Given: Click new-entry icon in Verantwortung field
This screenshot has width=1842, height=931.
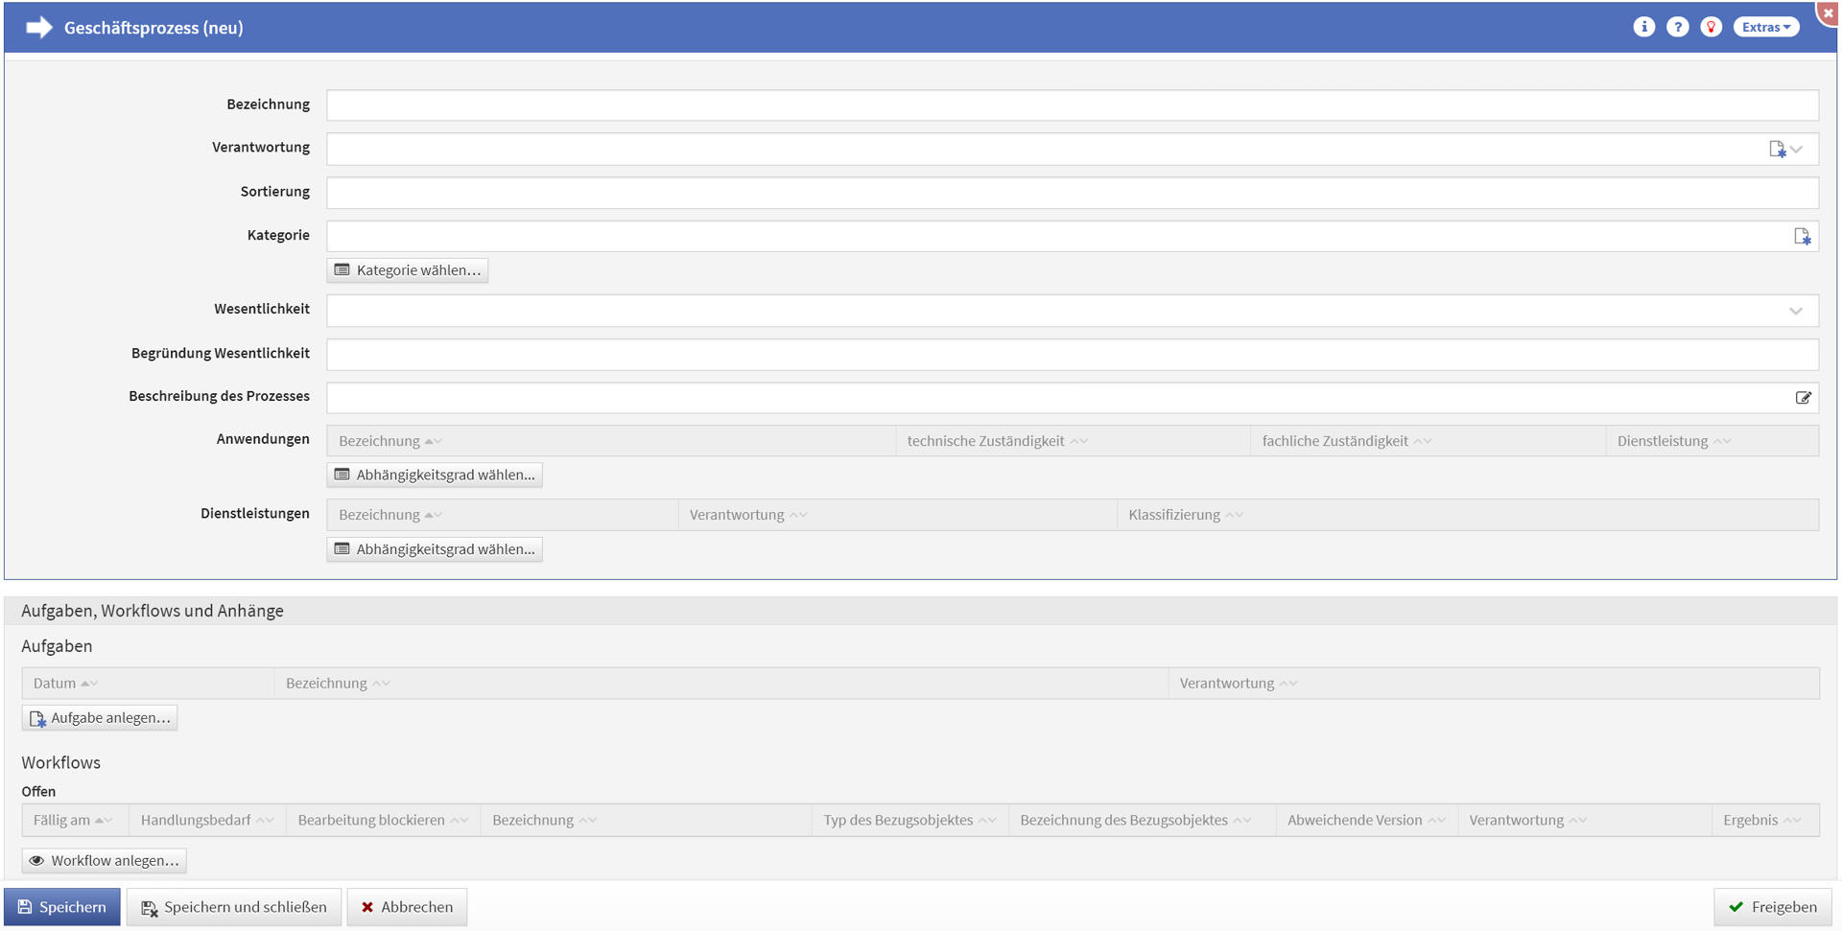Looking at the screenshot, I should pyautogui.click(x=1777, y=150).
